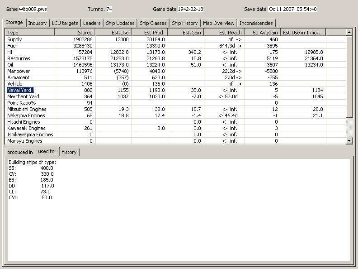The image size is (358, 269).
Task: Open the LCU targets tab
Action: click(x=65, y=23)
